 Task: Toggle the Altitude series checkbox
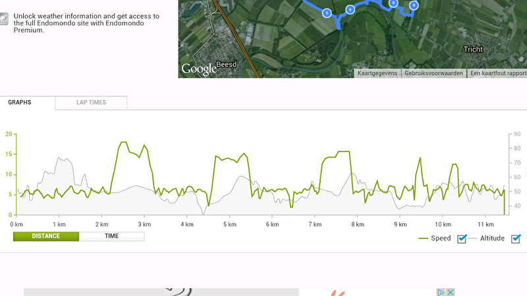point(516,239)
